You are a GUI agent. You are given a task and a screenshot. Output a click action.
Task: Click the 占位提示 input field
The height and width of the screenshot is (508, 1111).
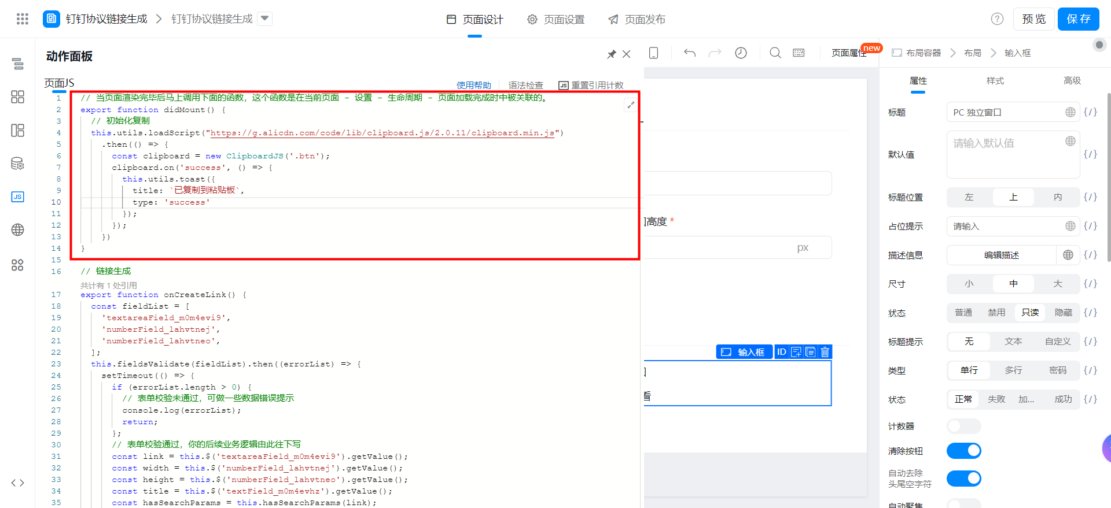coord(1013,226)
